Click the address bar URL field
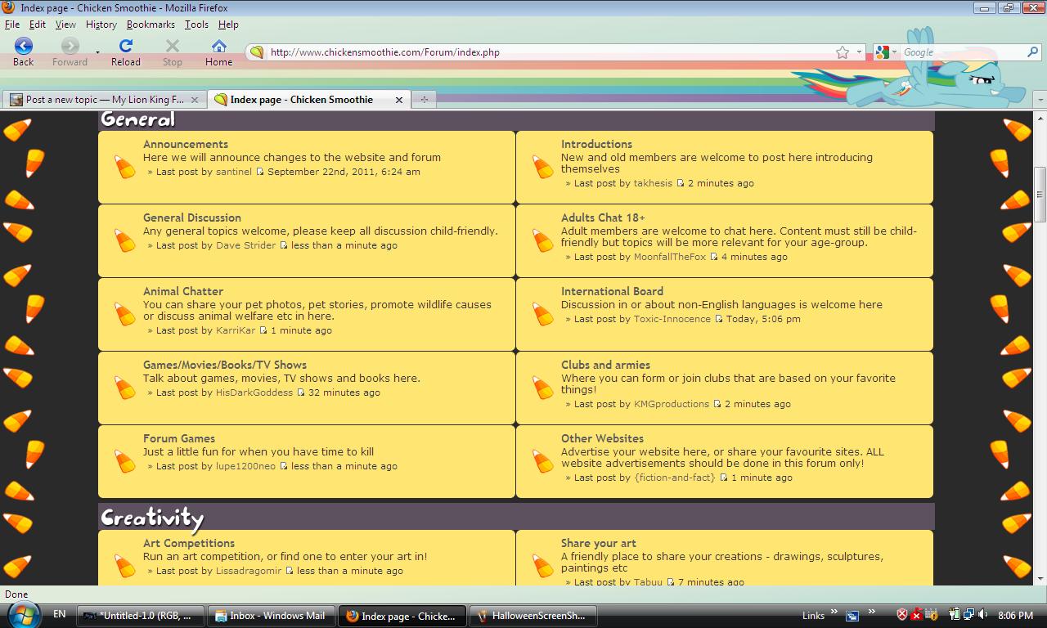 point(540,52)
